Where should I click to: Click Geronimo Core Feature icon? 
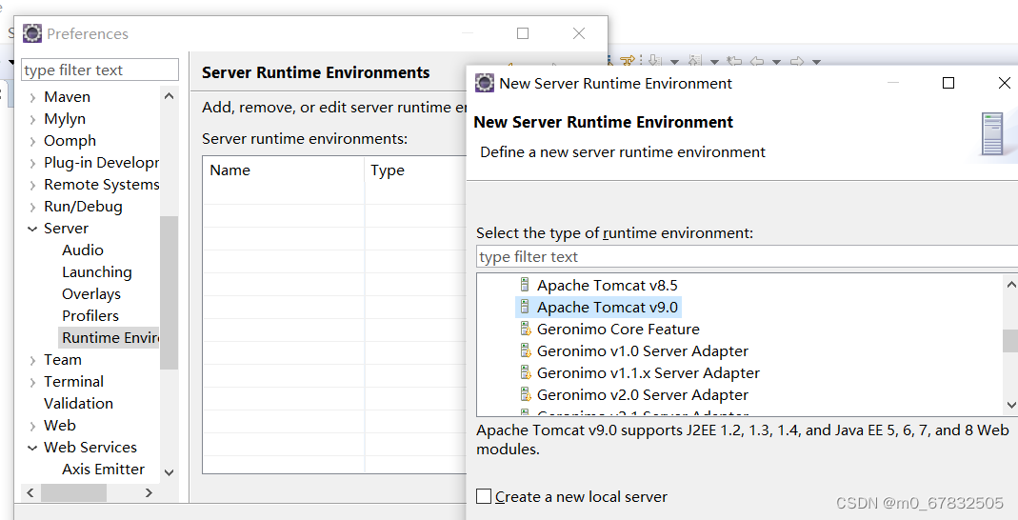(526, 329)
